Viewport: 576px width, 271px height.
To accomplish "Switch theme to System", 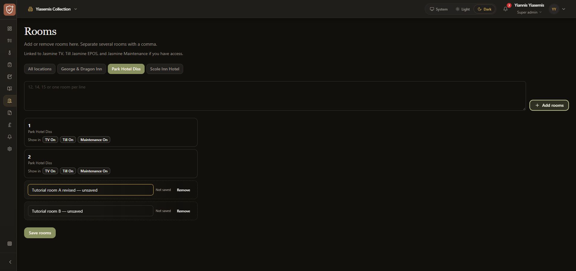I will [x=439, y=9].
